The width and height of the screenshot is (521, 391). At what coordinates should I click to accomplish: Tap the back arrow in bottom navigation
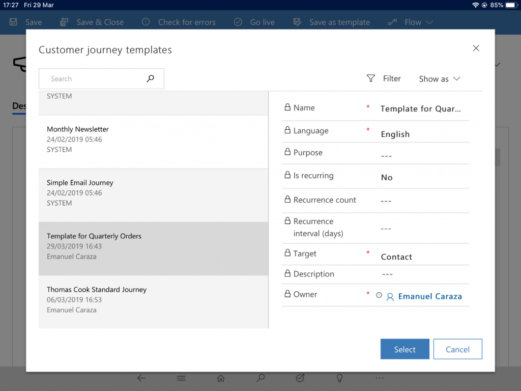click(x=141, y=378)
